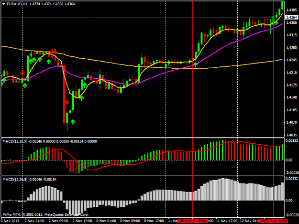Click the 1.4385 price axis label
This screenshot has width=299, height=224.
click(x=291, y=10)
